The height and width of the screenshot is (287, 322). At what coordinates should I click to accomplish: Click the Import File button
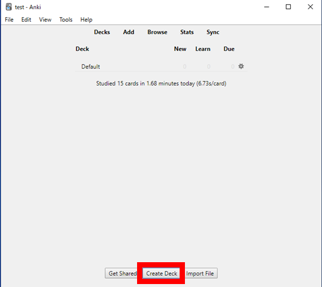click(x=201, y=273)
